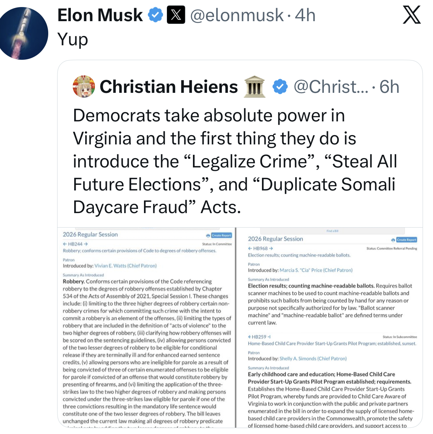
Task: Click the X logo in top-right corner
Action: [x=411, y=15]
